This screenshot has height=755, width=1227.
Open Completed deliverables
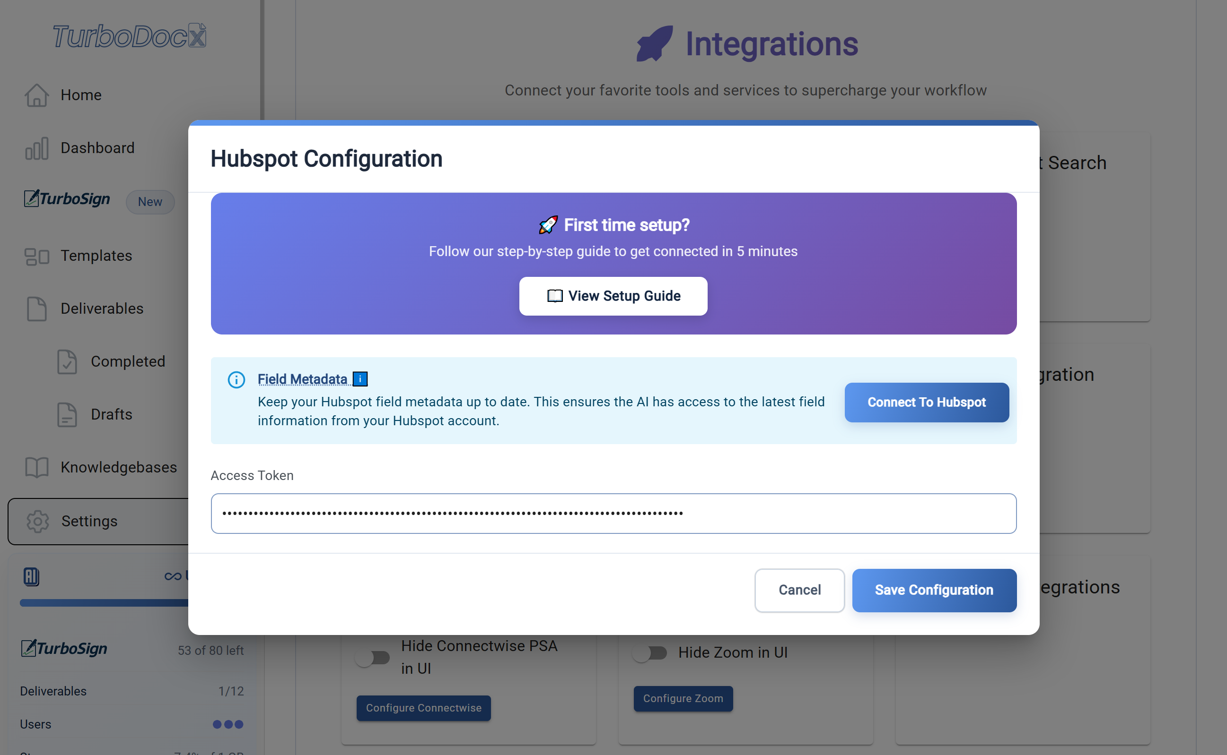click(x=128, y=361)
